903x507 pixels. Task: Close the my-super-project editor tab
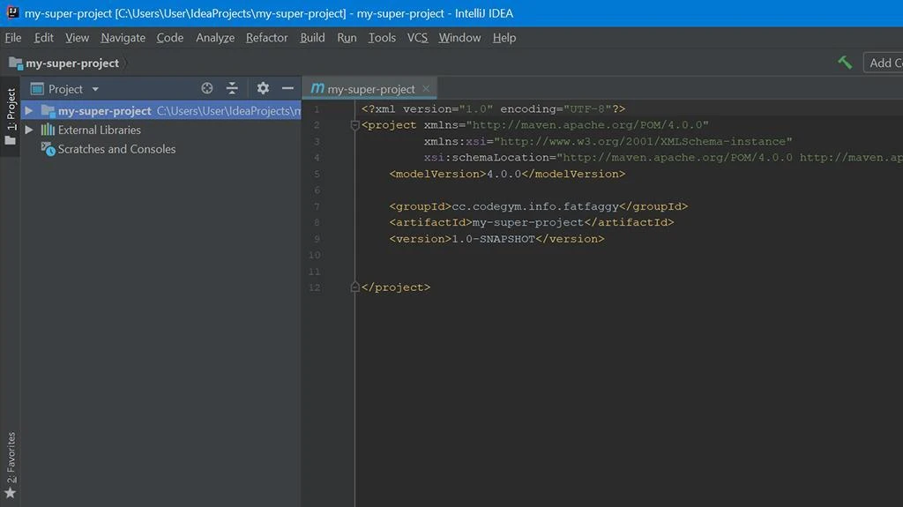click(427, 88)
